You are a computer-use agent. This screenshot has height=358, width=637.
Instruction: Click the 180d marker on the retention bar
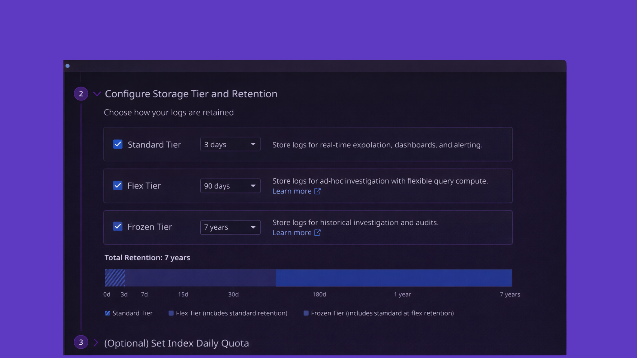tap(319, 294)
